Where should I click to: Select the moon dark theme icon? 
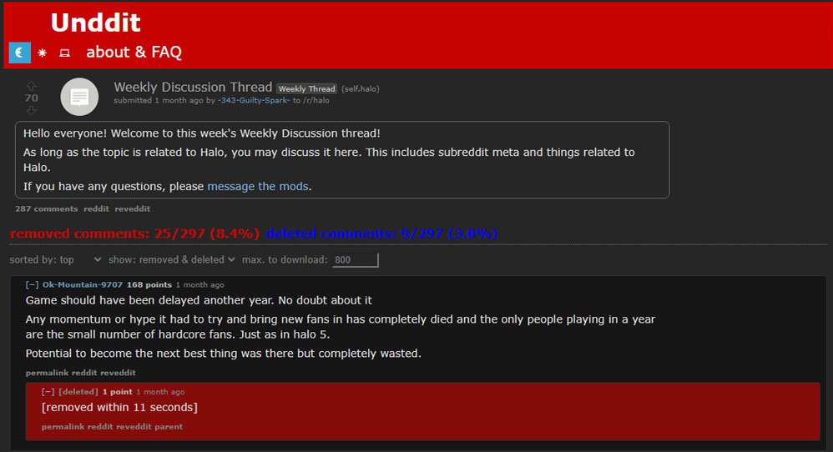20,53
